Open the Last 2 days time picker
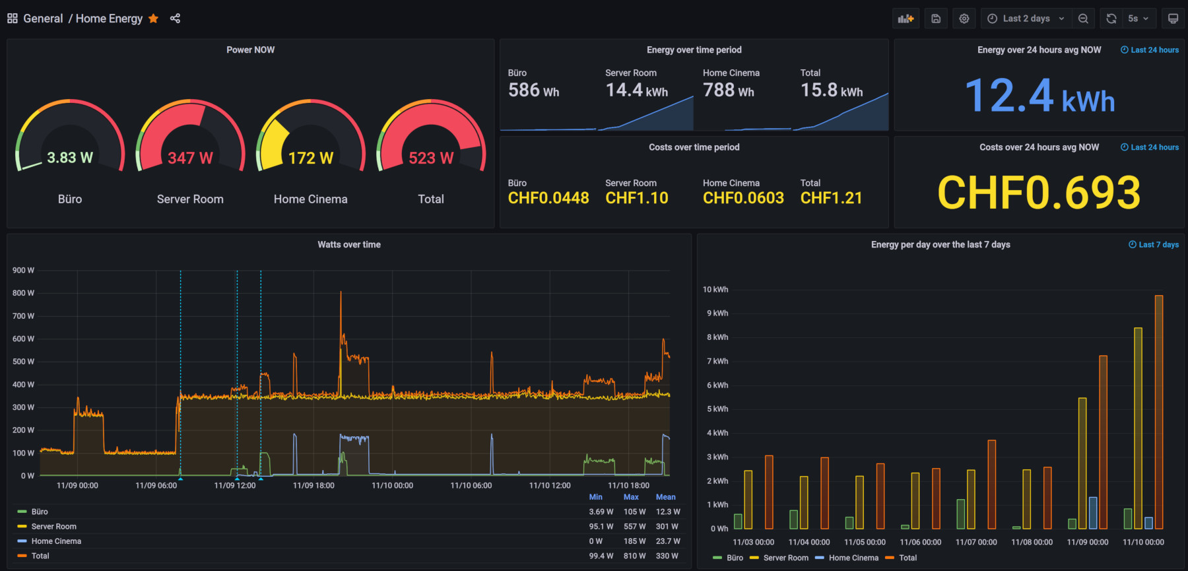 click(1026, 18)
